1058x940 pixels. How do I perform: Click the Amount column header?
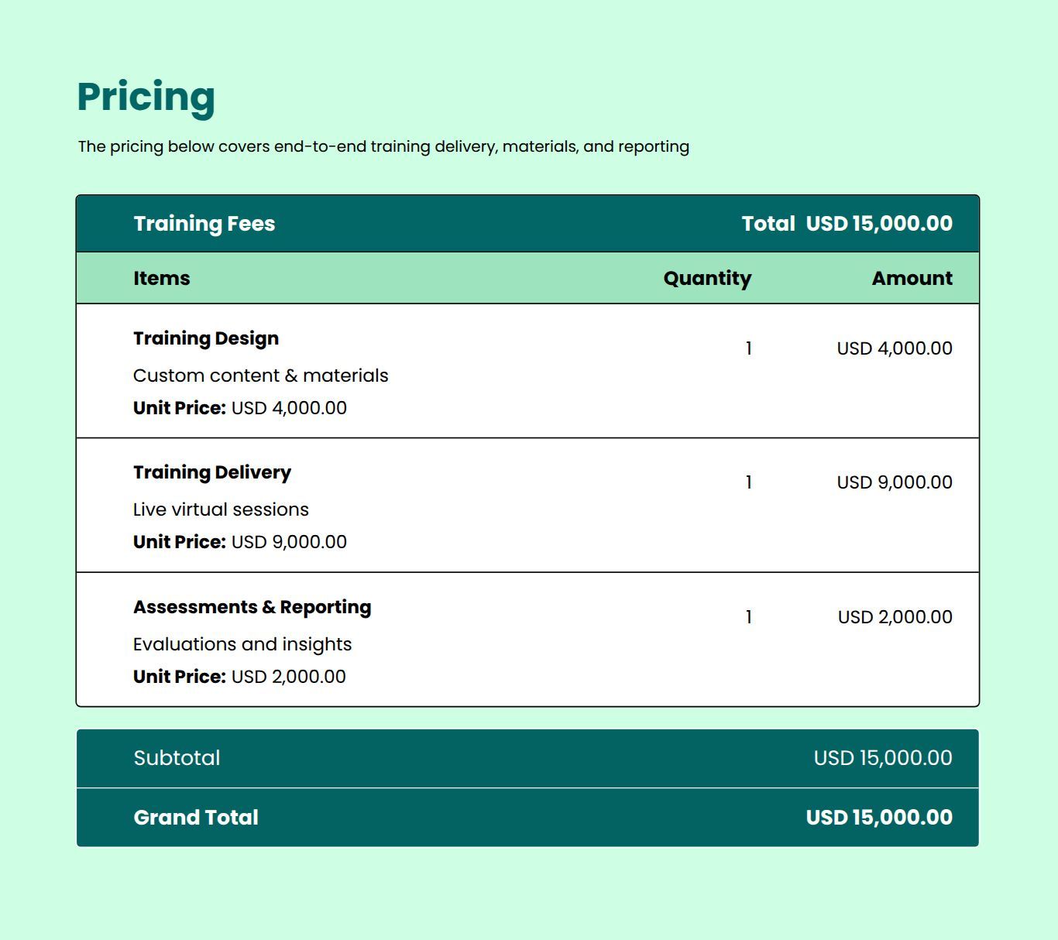pos(912,278)
